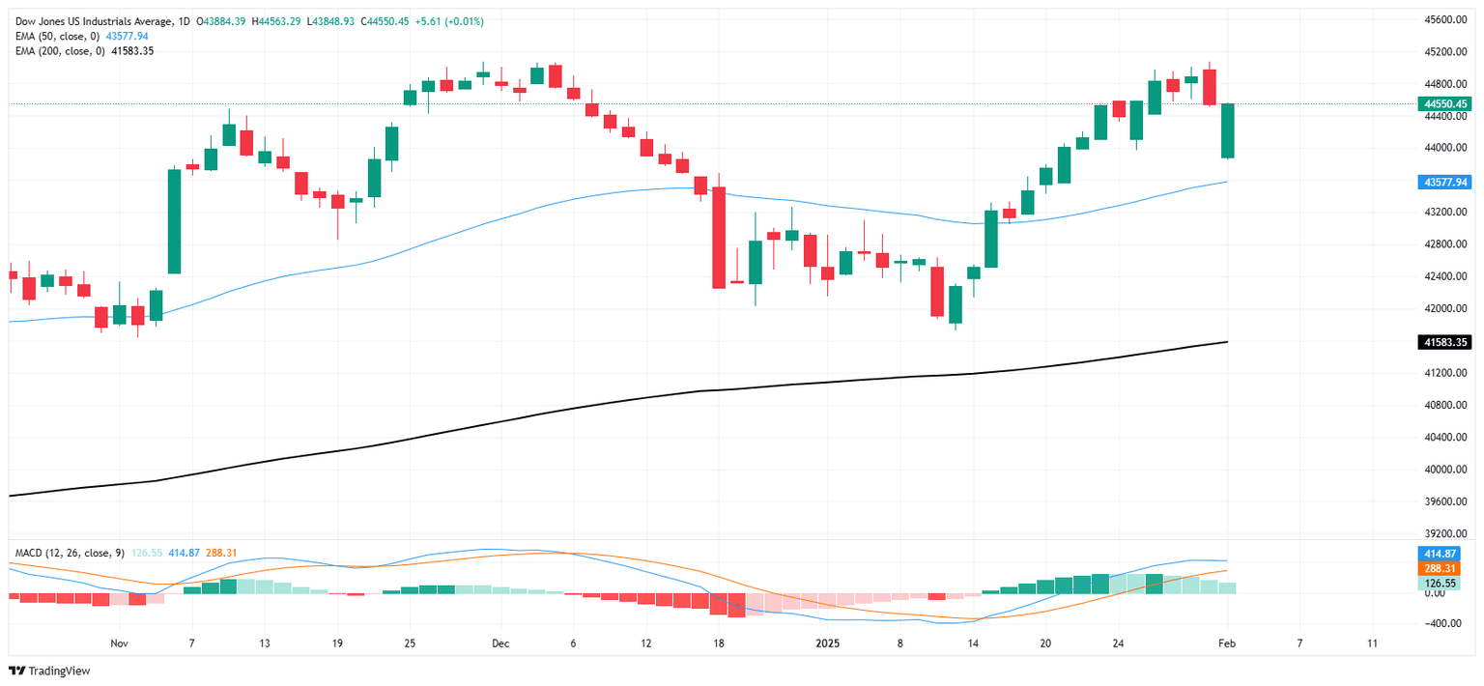The height and width of the screenshot is (686, 1484).
Task: Click the Dec label on the time axis
Action: click(x=500, y=643)
